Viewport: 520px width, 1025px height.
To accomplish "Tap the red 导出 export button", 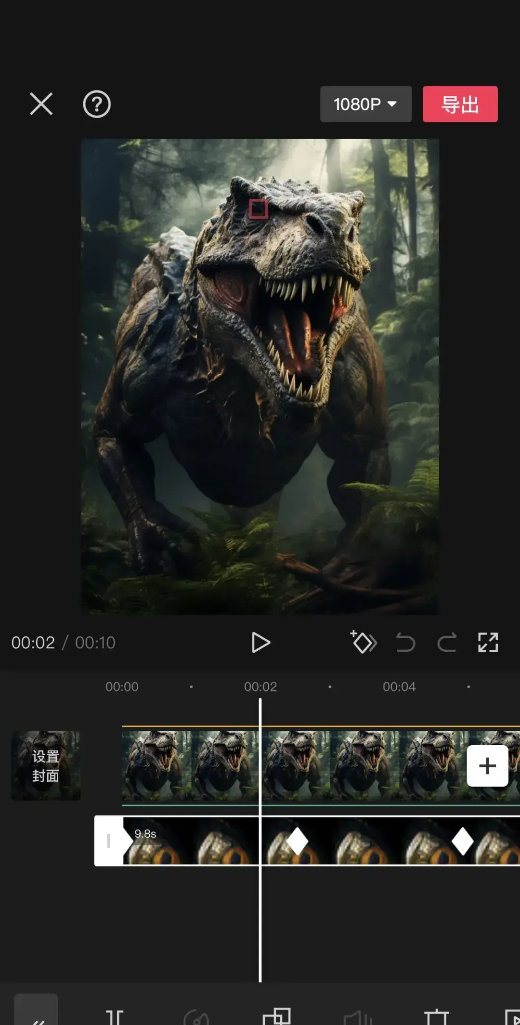I will 460,104.
